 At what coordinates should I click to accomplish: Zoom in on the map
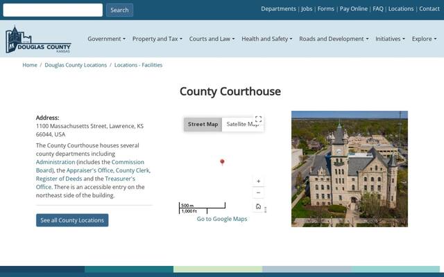pos(258,181)
